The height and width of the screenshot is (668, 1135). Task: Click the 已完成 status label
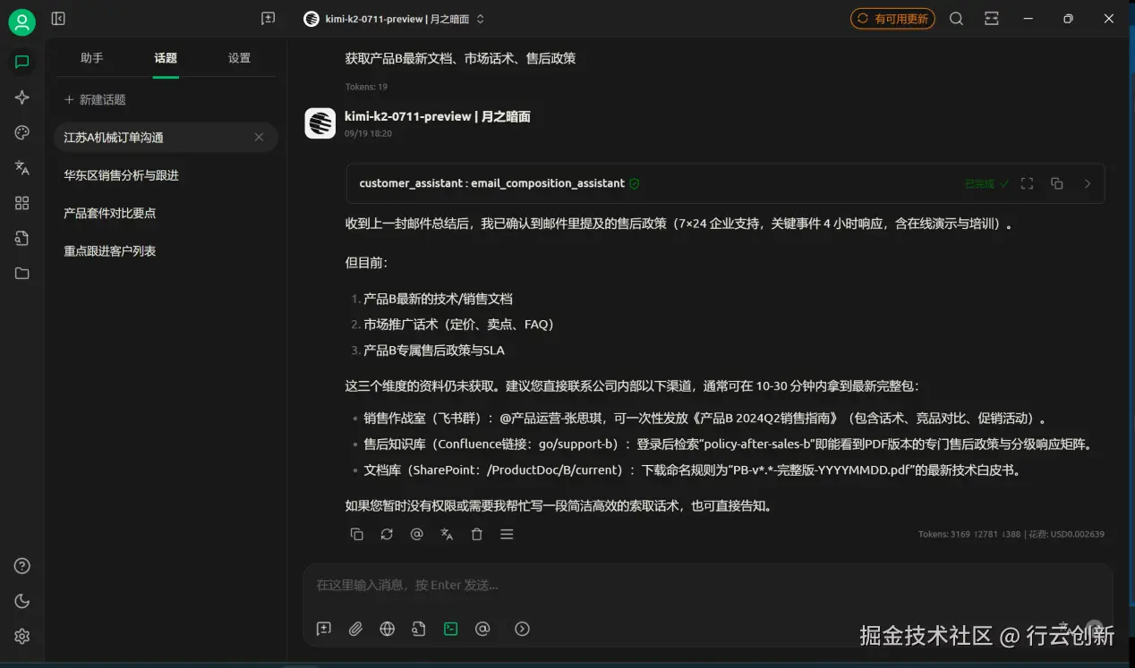click(986, 183)
